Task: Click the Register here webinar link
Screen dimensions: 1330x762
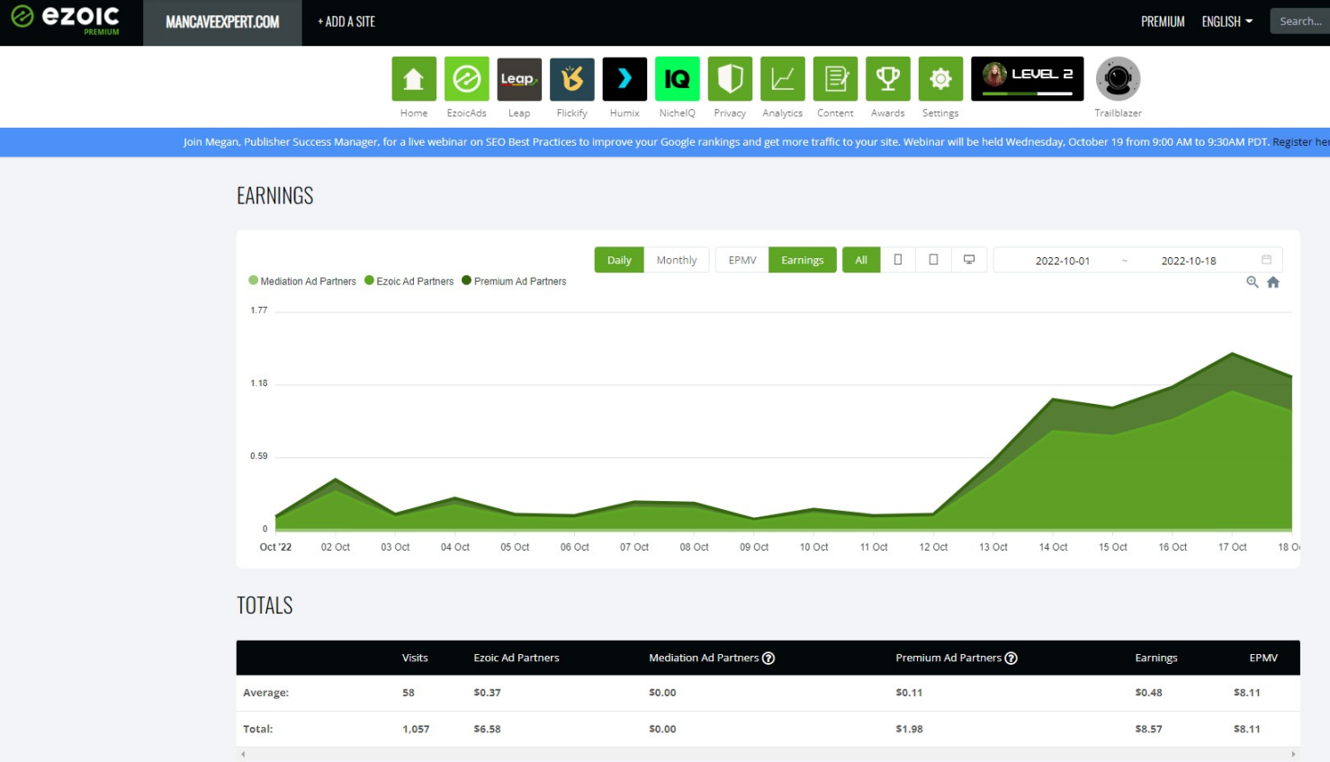Action: (x=1301, y=142)
